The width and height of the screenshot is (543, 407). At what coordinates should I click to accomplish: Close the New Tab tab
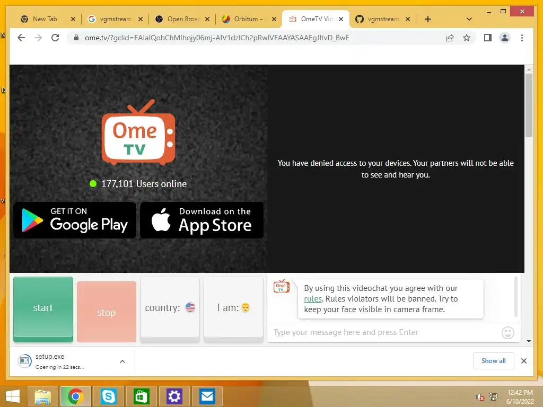pyautogui.click(x=73, y=19)
